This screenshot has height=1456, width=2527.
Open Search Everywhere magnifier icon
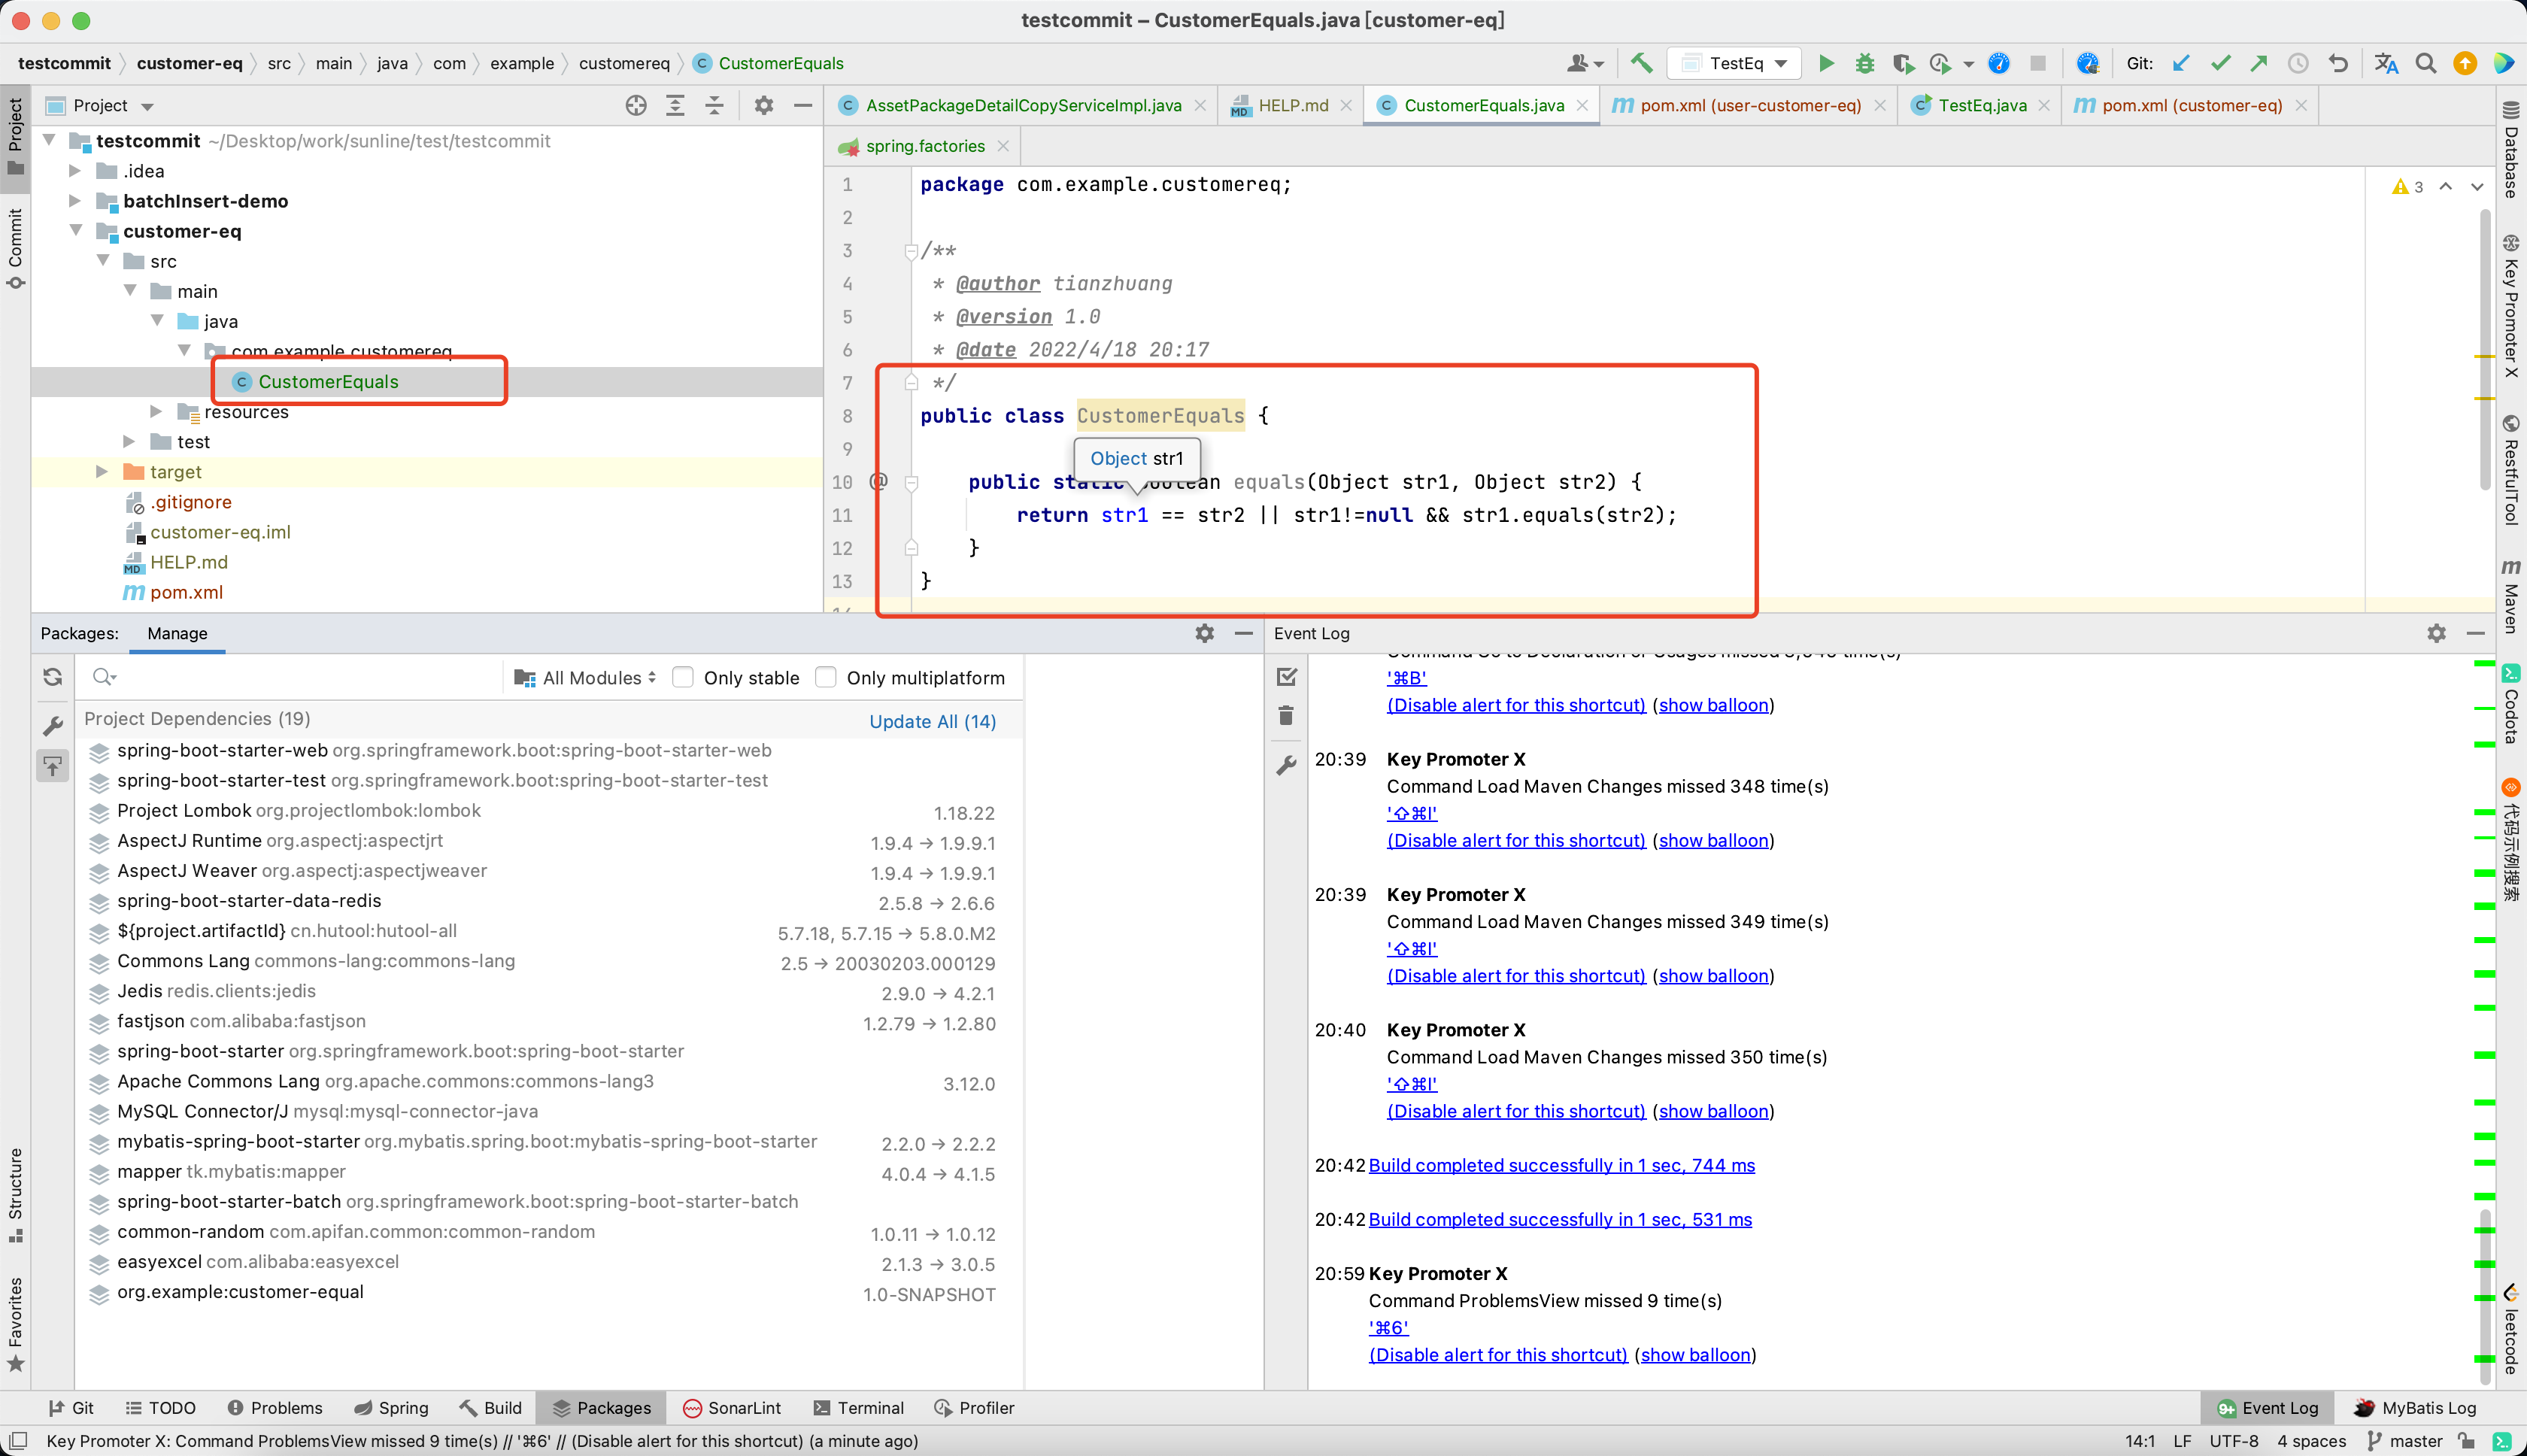[2425, 63]
